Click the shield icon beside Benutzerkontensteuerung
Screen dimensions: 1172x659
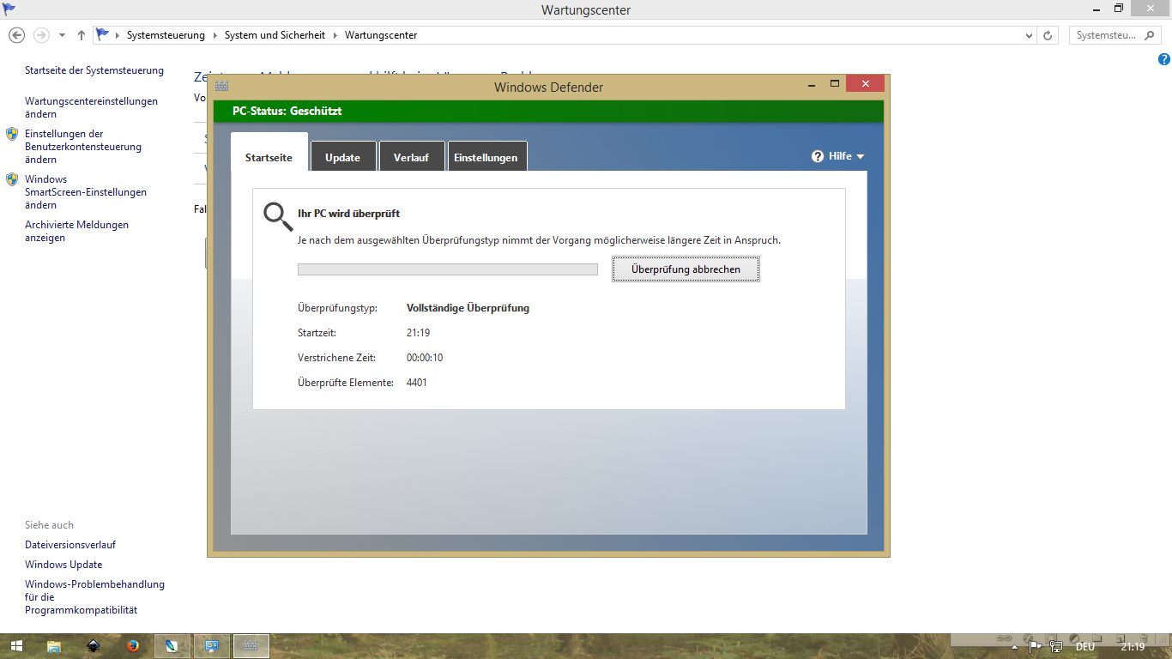(12, 134)
